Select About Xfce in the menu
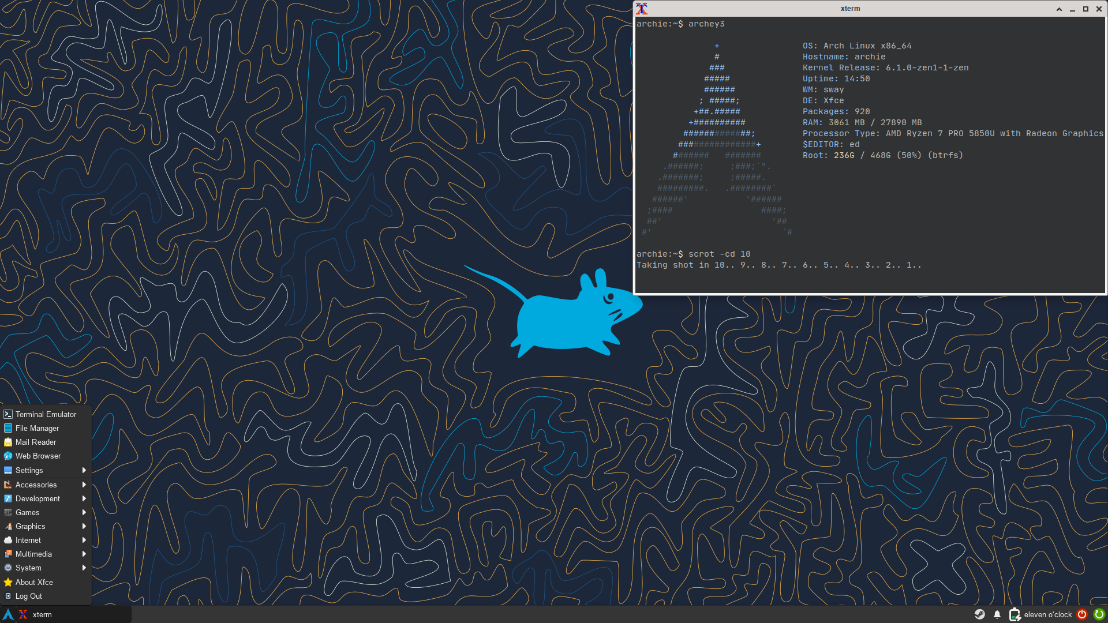The height and width of the screenshot is (623, 1108). point(46,582)
